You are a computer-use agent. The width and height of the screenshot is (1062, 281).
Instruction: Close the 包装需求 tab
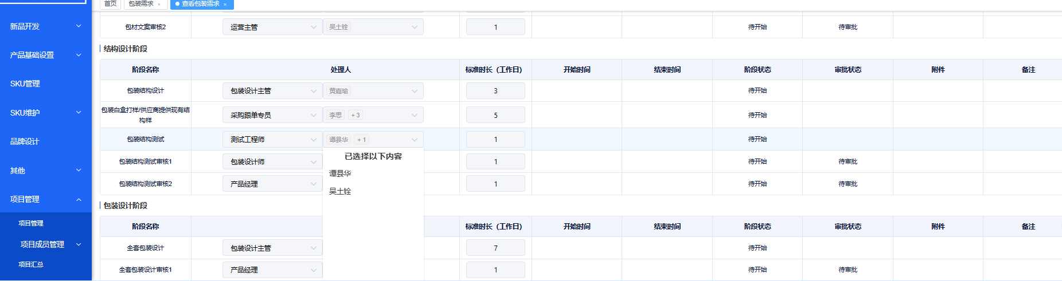pyautogui.click(x=159, y=4)
